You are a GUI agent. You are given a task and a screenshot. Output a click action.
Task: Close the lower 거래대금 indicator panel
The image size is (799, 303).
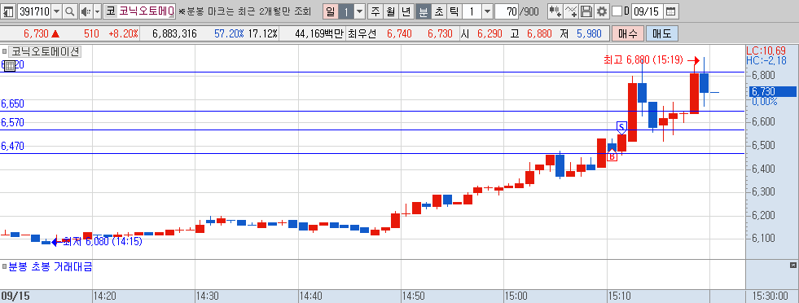coord(792,266)
